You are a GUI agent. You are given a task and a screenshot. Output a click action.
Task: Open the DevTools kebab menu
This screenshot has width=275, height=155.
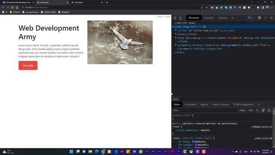click(266, 18)
